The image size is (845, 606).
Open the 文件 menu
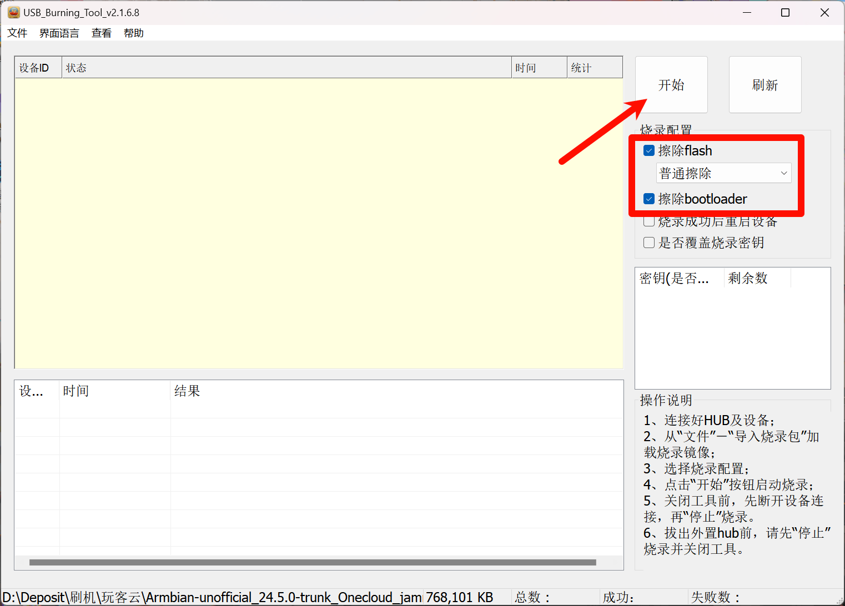point(17,33)
